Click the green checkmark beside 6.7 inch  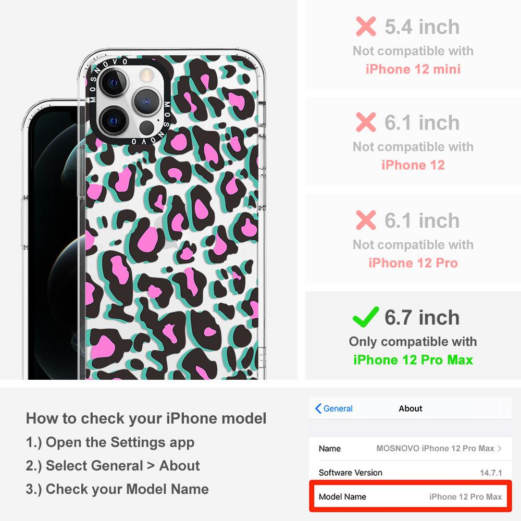(x=366, y=317)
